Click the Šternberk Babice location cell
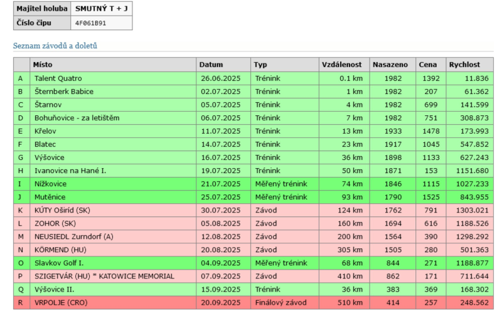The height and width of the screenshot is (316, 502). pyautogui.click(x=63, y=92)
